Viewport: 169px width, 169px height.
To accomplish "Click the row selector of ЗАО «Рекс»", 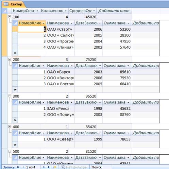I will (x=15, y=108).
